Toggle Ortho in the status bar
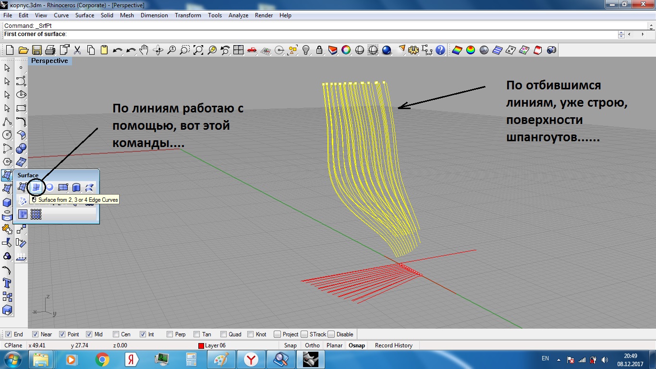Viewport: 656px width, 369px height. [312, 345]
